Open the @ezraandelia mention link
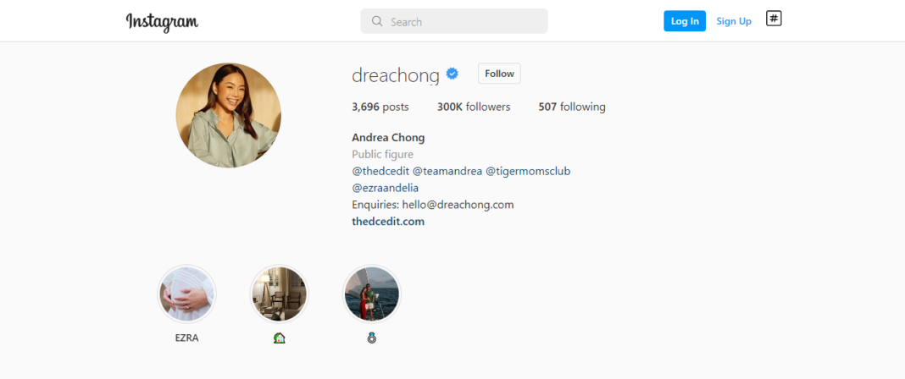The height and width of the screenshot is (379, 905). tap(386, 189)
